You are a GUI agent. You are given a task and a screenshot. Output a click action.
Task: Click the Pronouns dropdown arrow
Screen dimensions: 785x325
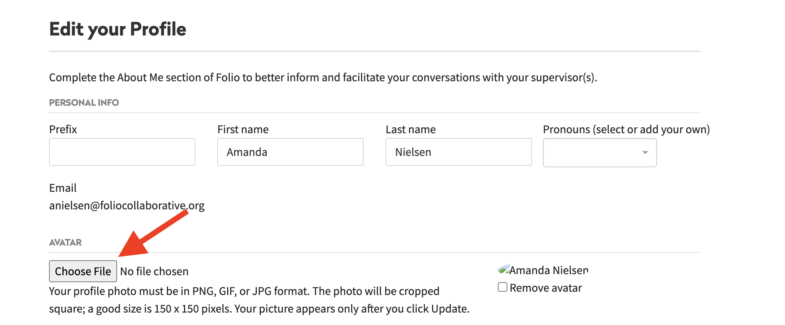(645, 153)
